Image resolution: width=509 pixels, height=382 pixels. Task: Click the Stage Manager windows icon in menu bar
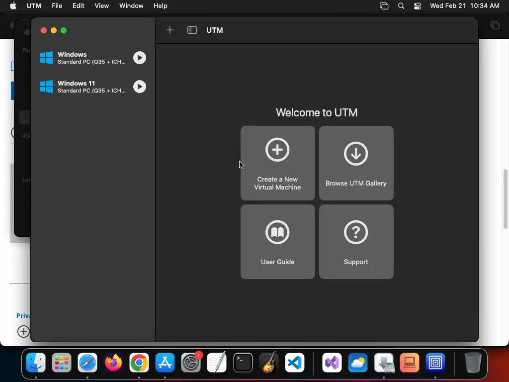pos(384,6)
